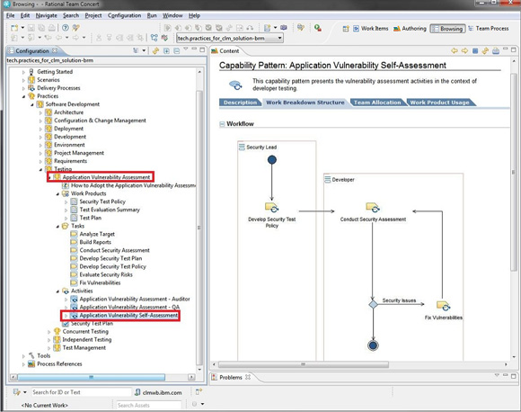Image resolution: width=521 pixels, height=412 pixels.
Task: Collapse the Workflow section
Action: (x=222, y=124)
